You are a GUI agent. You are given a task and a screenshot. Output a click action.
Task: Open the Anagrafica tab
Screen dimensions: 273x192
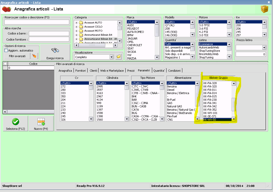coord(65,71)
